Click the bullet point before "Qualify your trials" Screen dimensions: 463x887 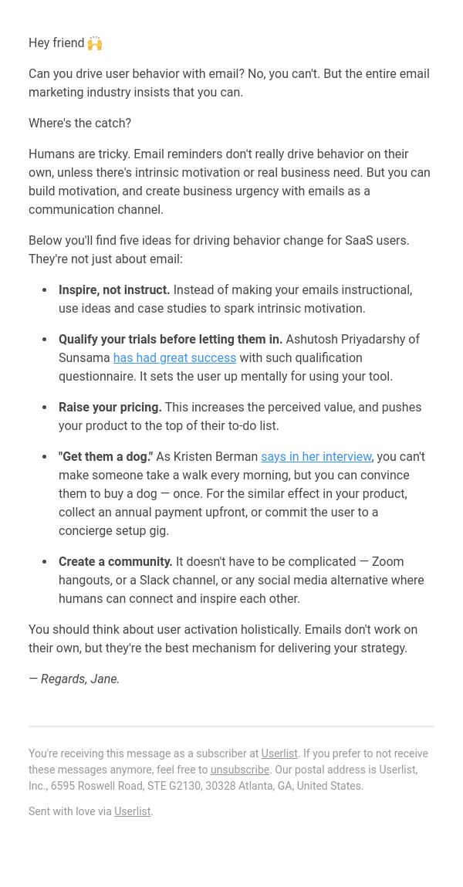(x=45, y=340)
